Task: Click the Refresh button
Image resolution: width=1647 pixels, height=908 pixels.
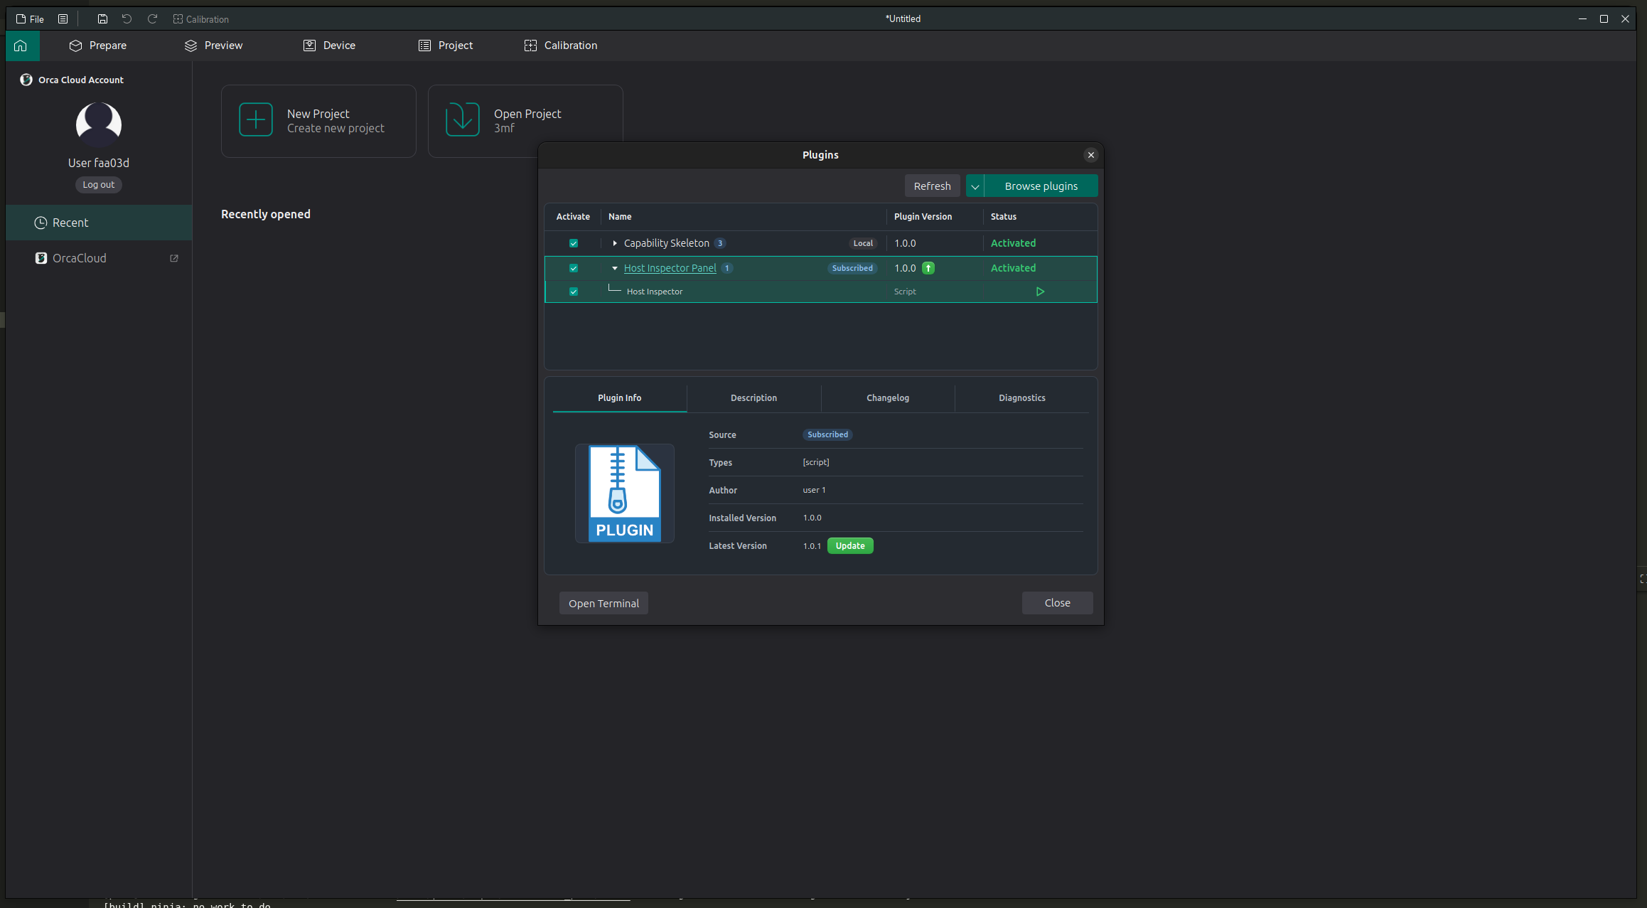Action: [932, 186]
